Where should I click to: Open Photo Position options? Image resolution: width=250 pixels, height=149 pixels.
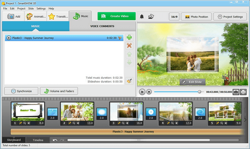(196, 17)
